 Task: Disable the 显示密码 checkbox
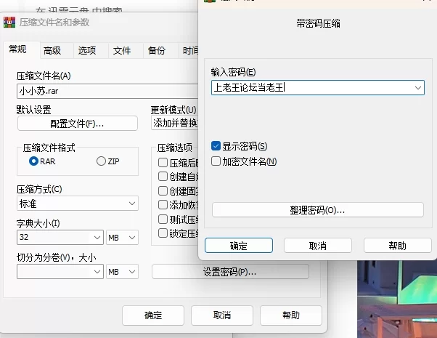(216, 146)
